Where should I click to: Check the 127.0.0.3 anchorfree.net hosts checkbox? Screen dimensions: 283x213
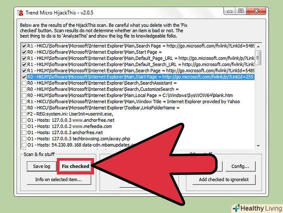tap(24, 133)
